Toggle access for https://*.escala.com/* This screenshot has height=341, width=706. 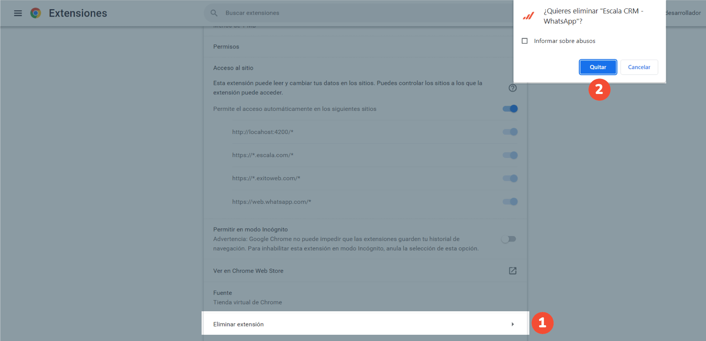510,155
